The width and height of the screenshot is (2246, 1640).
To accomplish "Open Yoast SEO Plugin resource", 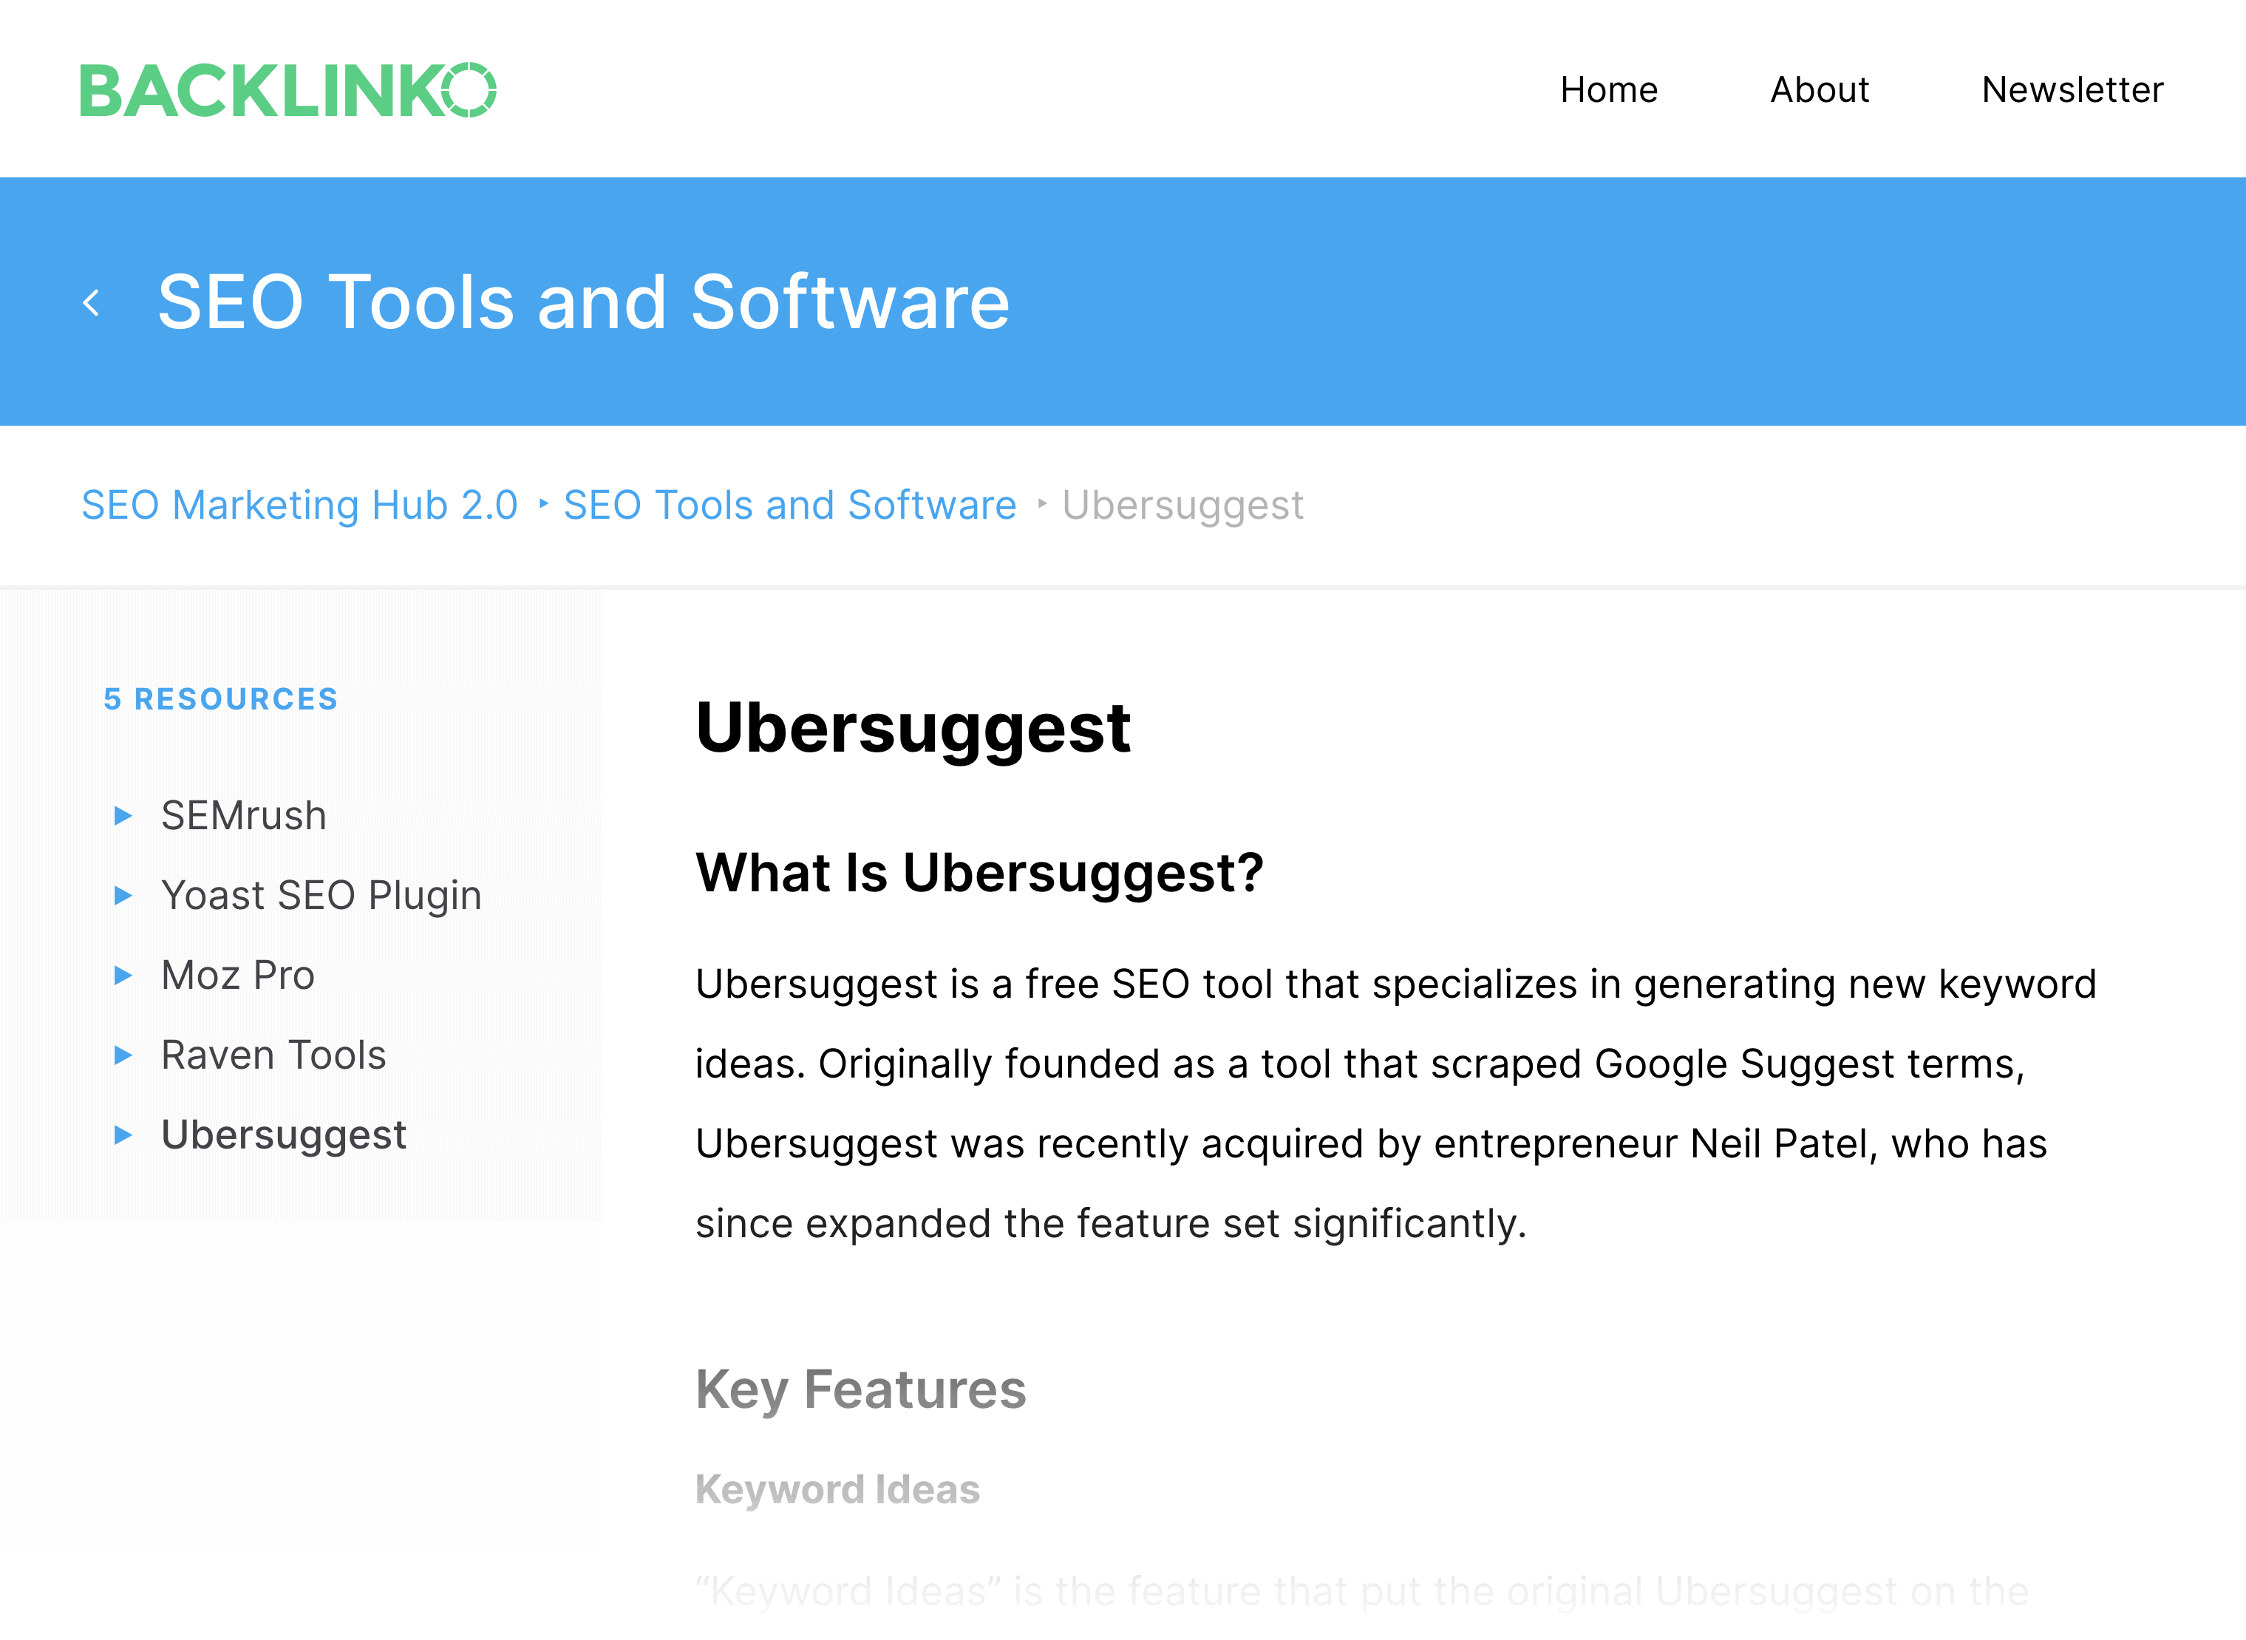I will coord(321,896).
